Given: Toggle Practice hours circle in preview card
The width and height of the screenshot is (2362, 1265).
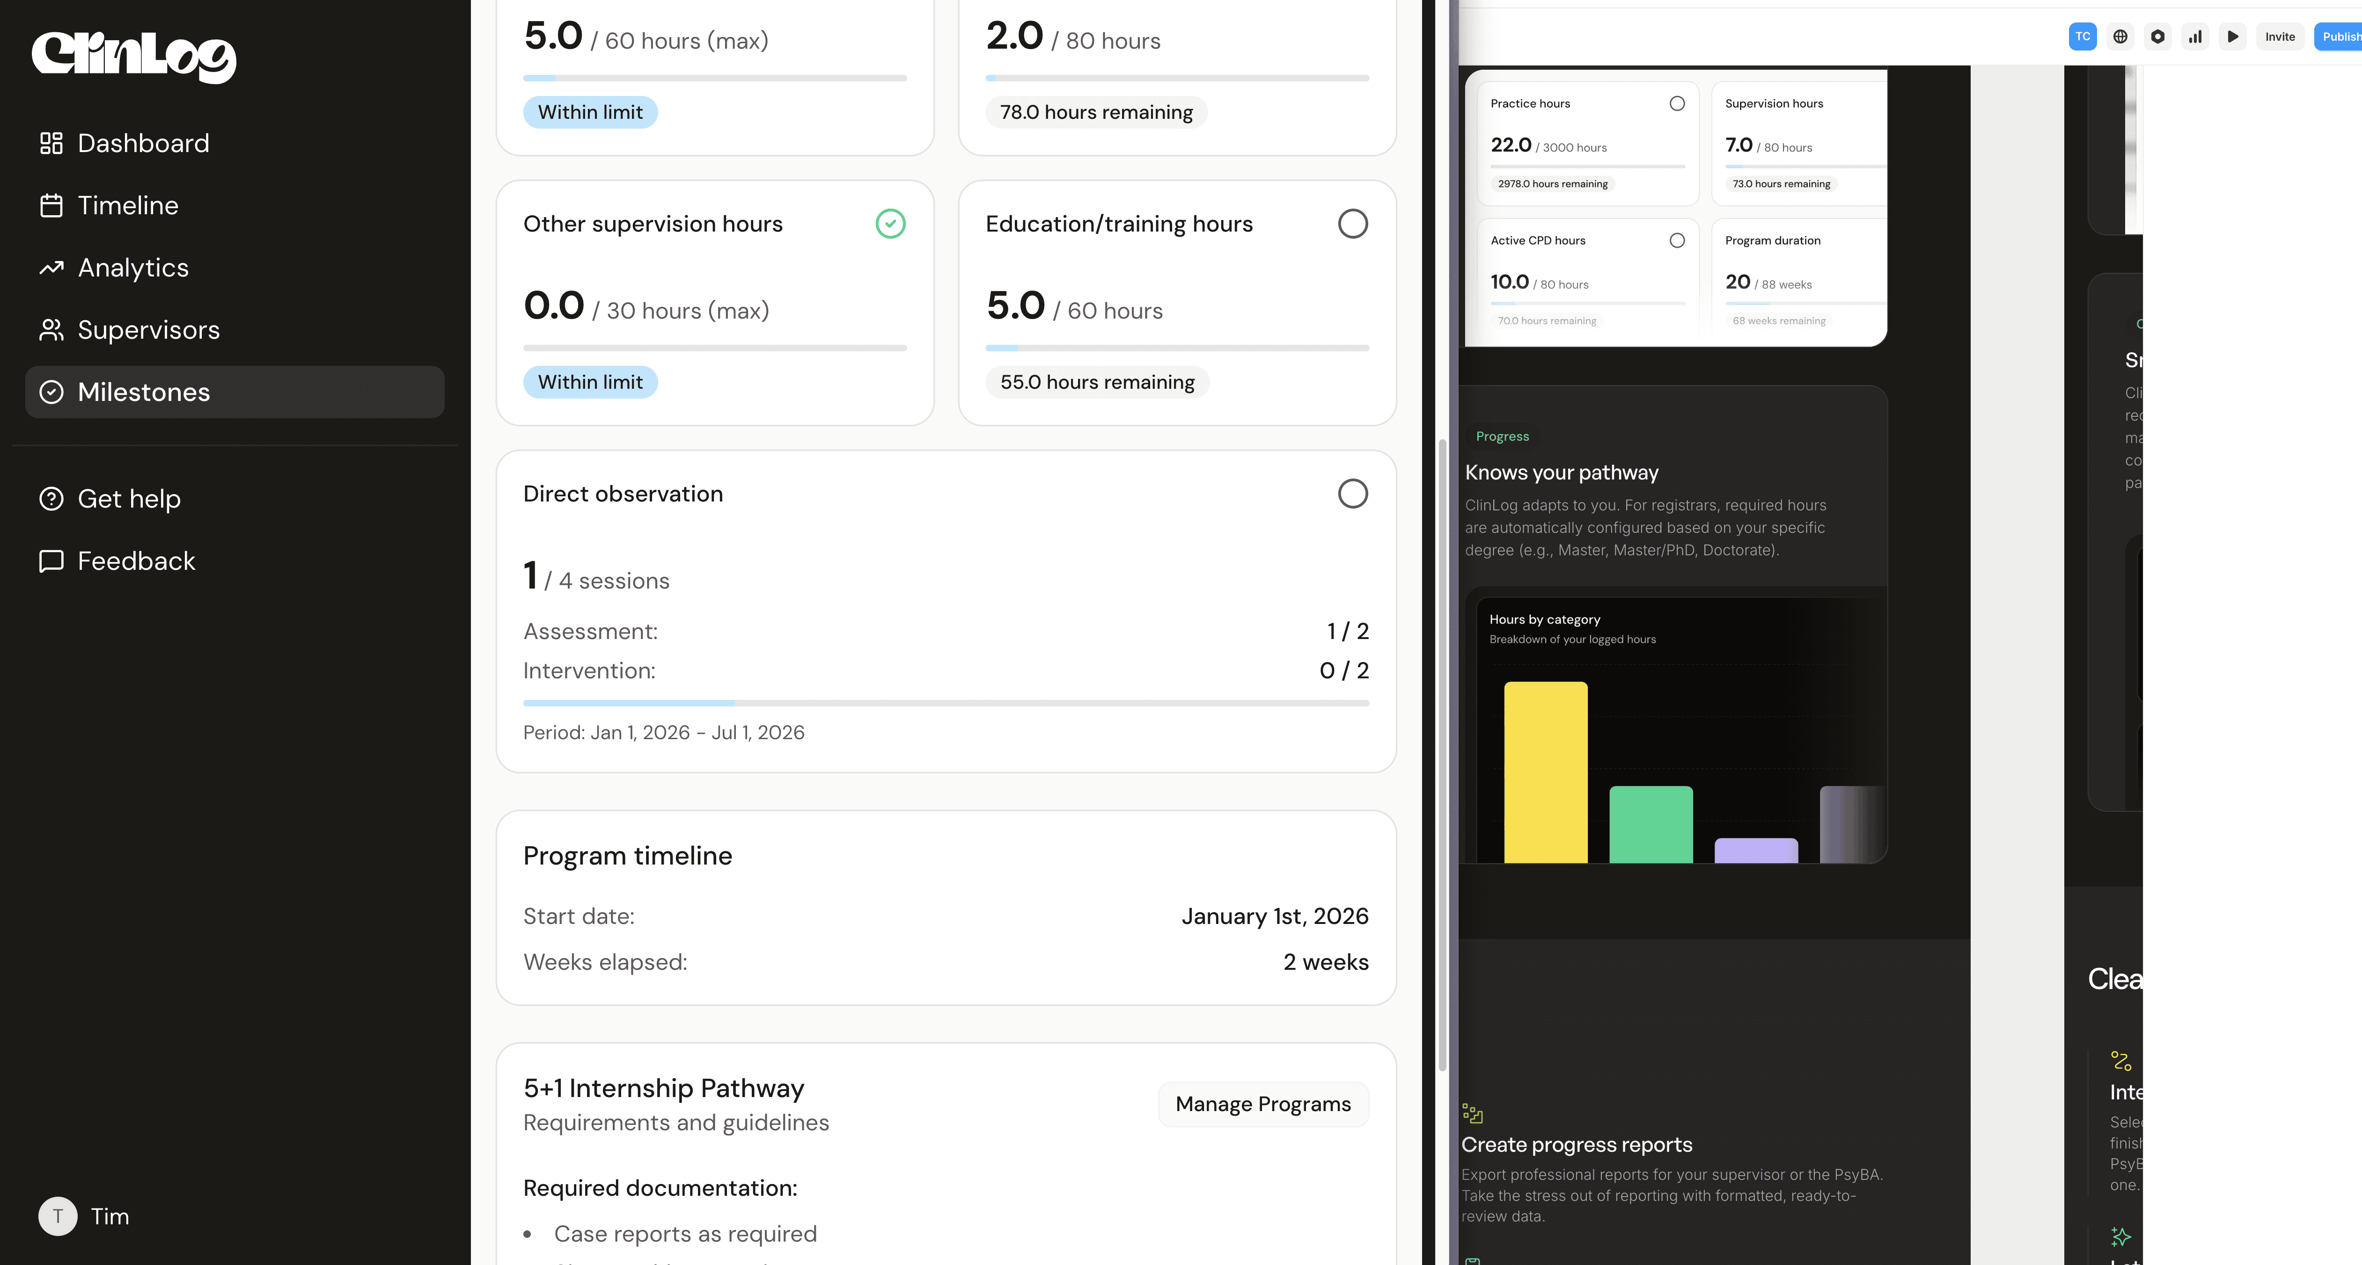Looking at the screenshot, I should click(x=1677, y=103).
